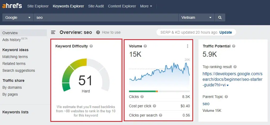Screen dimensions: 270x125
Task: Open the seo parent topic link
Action: 206,104
